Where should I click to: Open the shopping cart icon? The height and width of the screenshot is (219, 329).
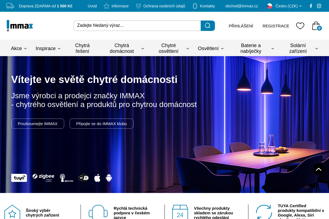316,26
